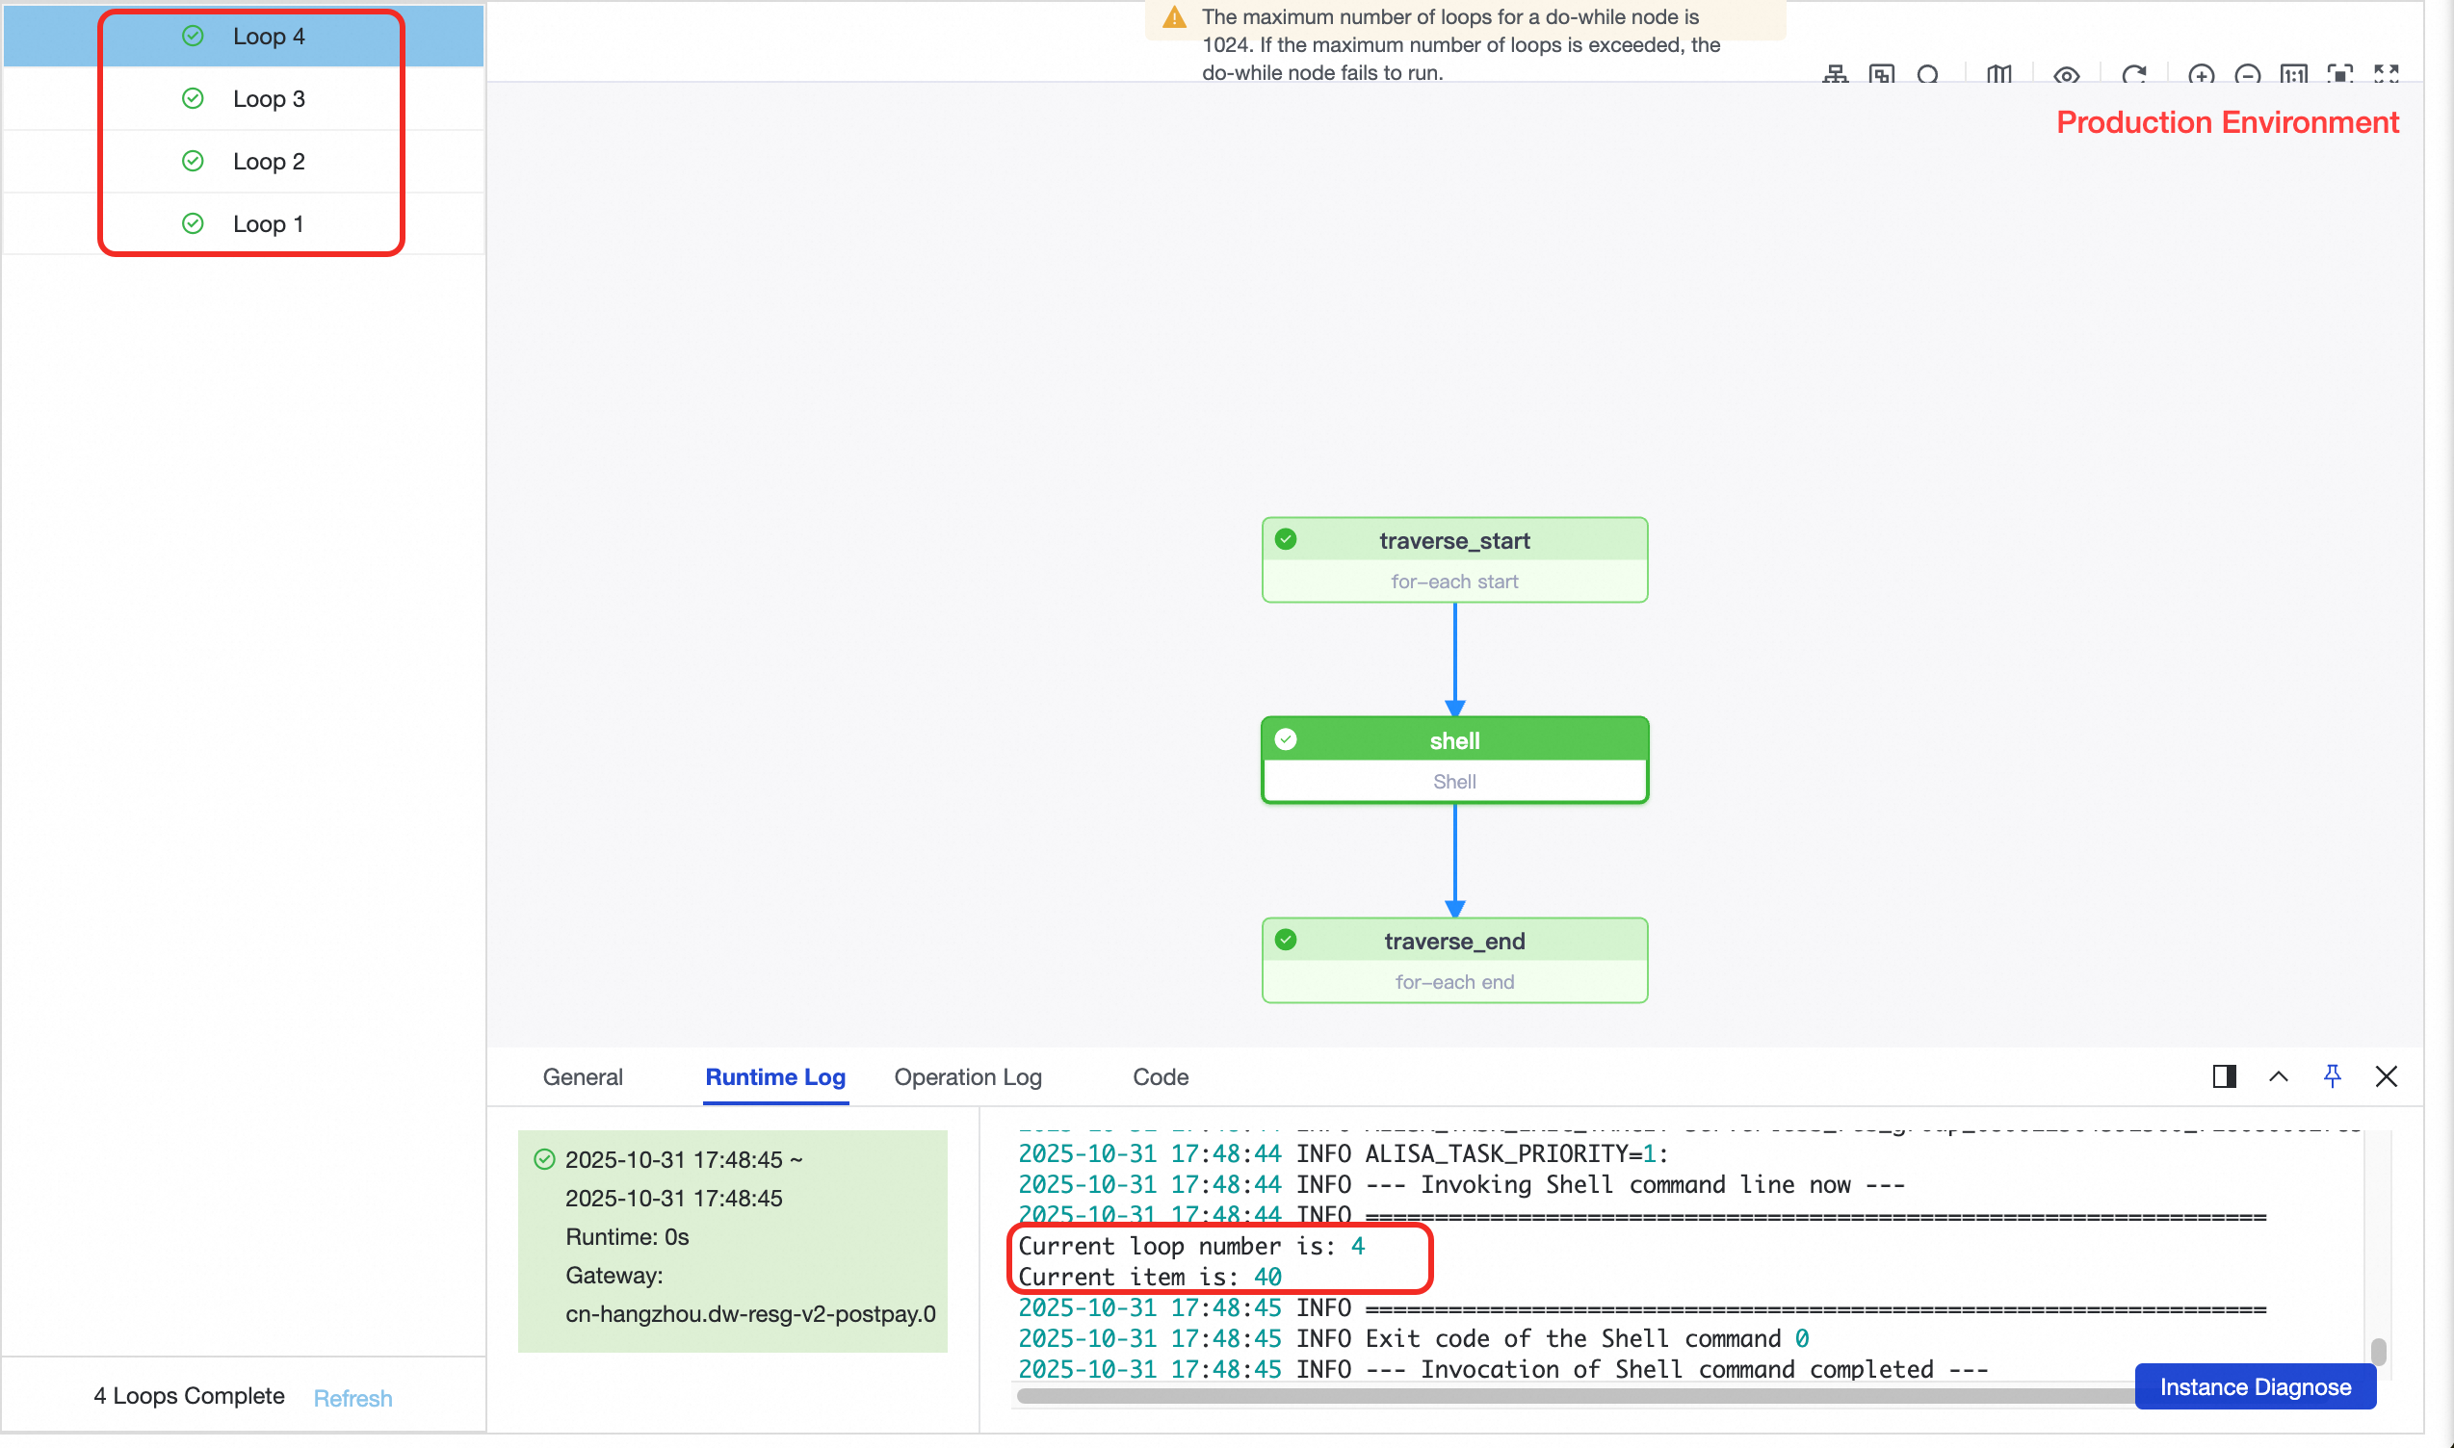Click the zoom out minus icon
The width and height of the screenshot is (2454, 1448).
(2247, 74)
